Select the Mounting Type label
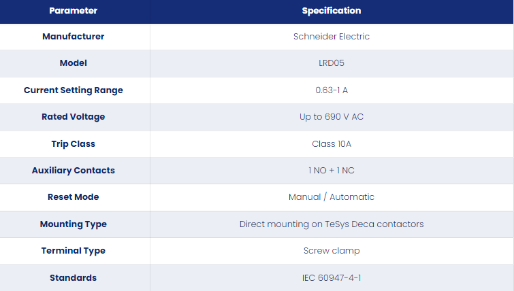This screenshot has width=514, height=291. tap(73, 224)
